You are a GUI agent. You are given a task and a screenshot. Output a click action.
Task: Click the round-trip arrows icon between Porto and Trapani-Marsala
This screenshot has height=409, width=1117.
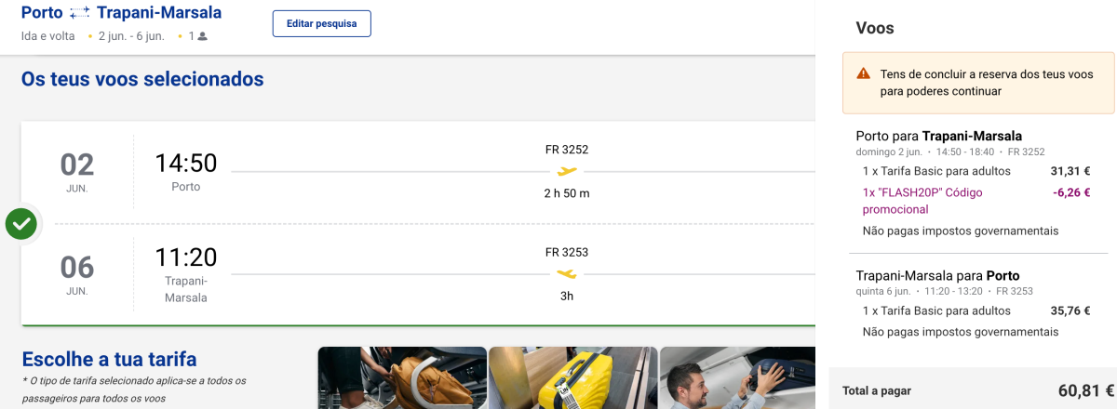click(x=80, y=13)
